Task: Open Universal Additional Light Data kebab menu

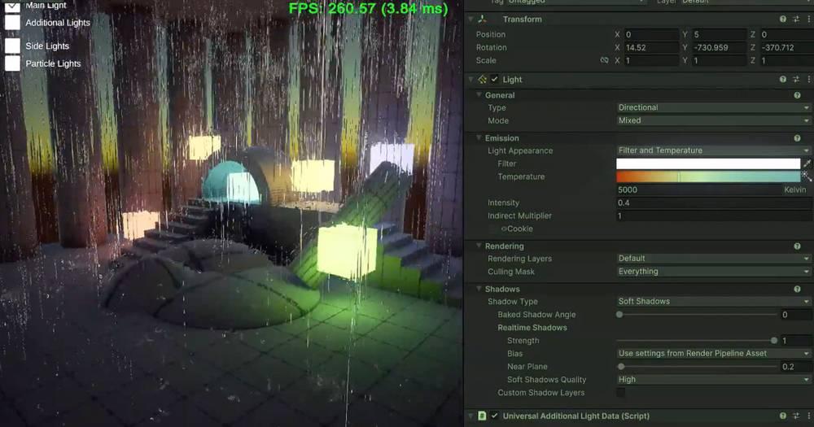Action: click(809, 416)
